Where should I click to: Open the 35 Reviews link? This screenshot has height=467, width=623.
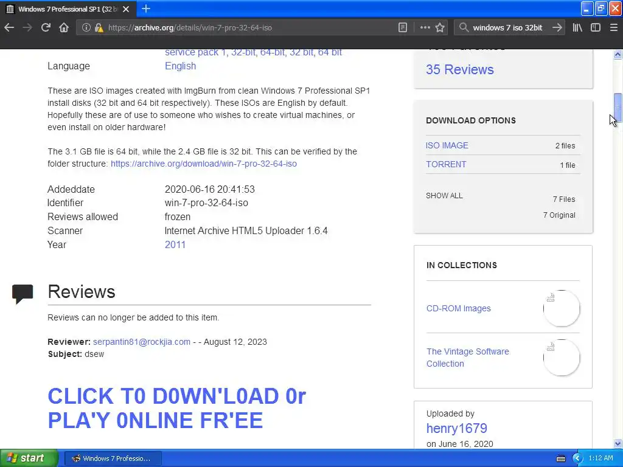(x=460, y=69)
